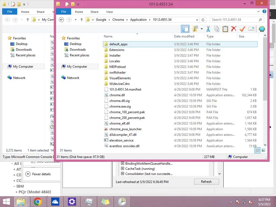Select the WidevineCdm folder
This screenshot has height=207, width=276.
pos(180,84)
